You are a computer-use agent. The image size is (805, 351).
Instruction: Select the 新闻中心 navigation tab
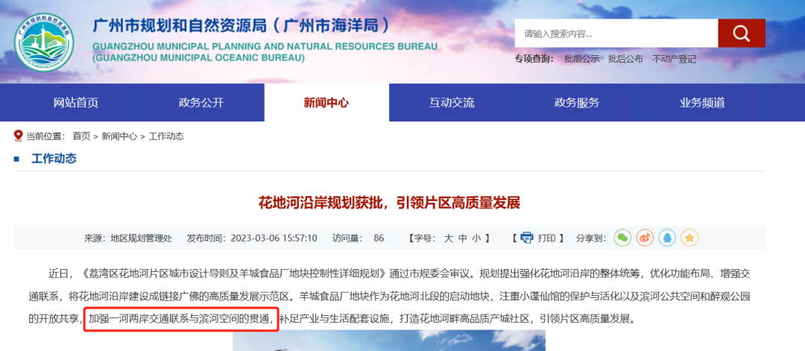[326, 103]
